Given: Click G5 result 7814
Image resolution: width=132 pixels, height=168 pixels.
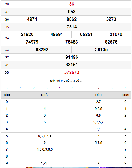Looking at the screenshot, I should [x=72, y=27].
